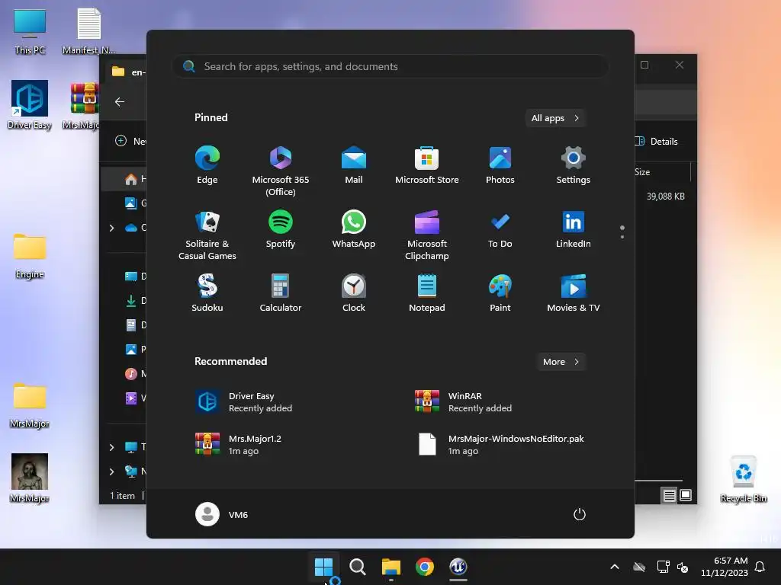The image size is (781, 585).
Task: Launch Movies & TV
Action: (x=574, y=293)
